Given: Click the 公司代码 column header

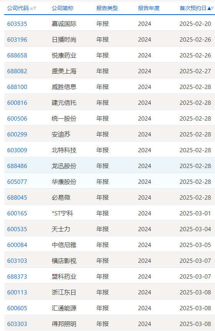Looking at the screenshot, I should (18, 8).
